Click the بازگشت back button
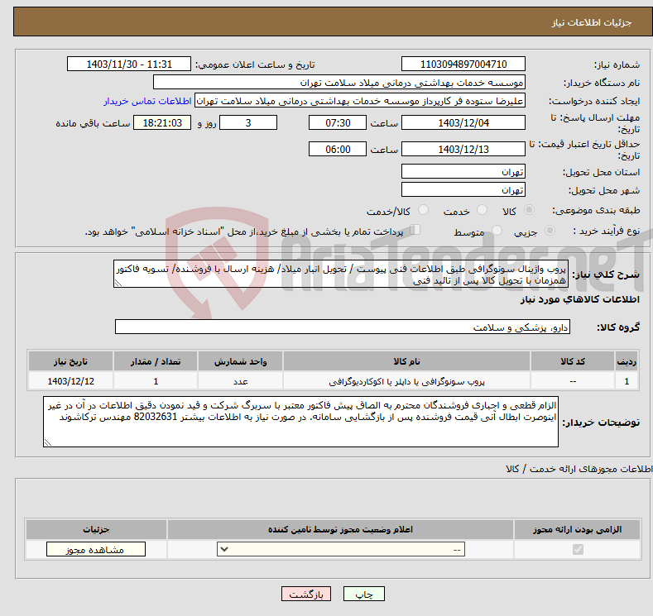This screenshot has width=653, height=616. pos(306,595)
